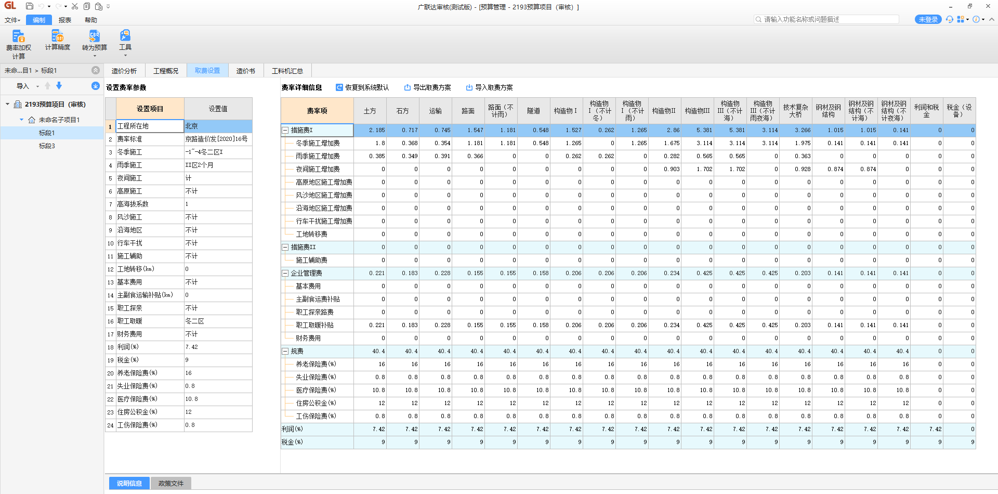Click the undo arrow icon
This screenshot has height=494, width=998.
41,6
